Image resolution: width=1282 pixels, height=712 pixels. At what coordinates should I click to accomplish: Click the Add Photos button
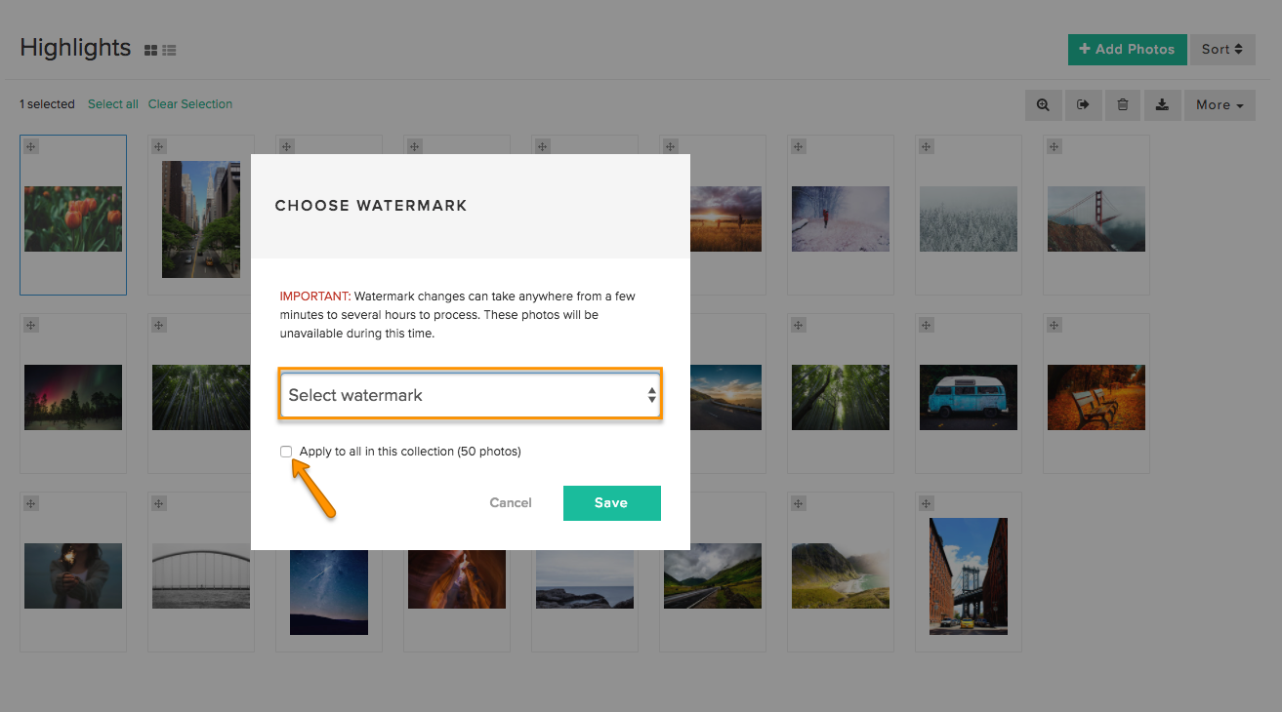[1127, 49]
